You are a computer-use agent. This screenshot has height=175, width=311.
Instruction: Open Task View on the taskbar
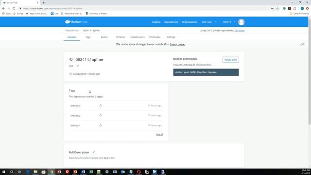click(19, 172)
